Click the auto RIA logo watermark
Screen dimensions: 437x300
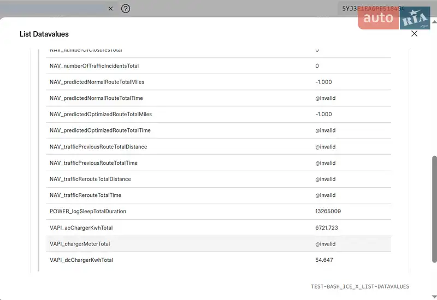(x=394, y=19)
